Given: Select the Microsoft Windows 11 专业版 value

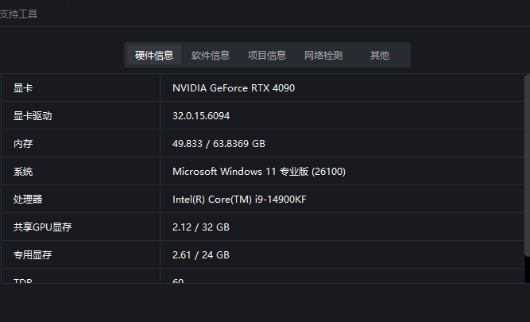Looking at the screenshot, I should click(259, 172).
